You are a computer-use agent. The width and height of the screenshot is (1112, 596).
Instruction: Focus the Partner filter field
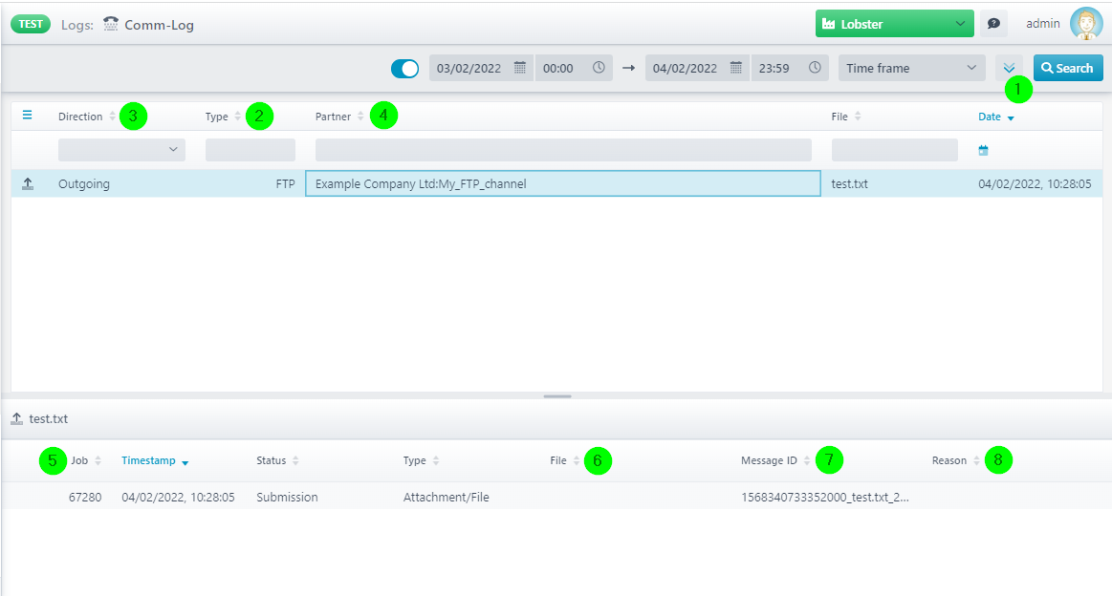pos(563,150)
